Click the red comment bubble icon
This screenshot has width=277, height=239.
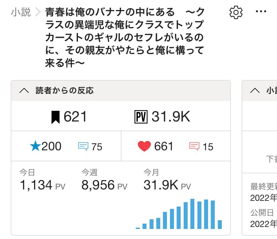(194, 147)
